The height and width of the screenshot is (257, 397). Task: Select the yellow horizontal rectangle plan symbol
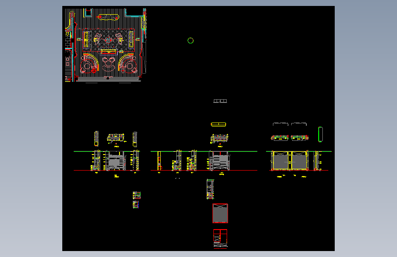tap(218, 124)
